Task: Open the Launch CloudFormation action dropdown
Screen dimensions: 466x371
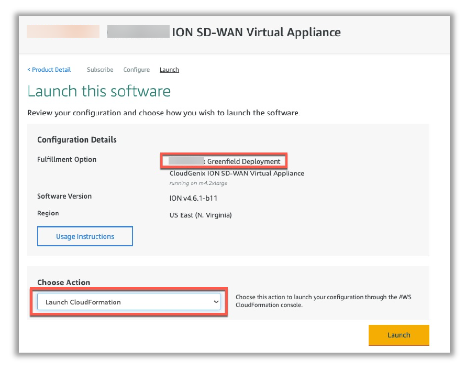Action: (129, 302)
